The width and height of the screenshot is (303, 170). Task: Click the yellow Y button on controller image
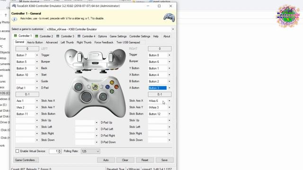tap(112, 83)
